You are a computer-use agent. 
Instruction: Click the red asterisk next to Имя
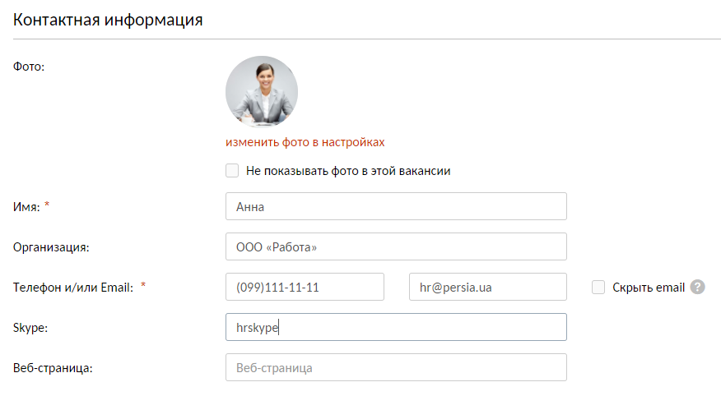(47, 205)
